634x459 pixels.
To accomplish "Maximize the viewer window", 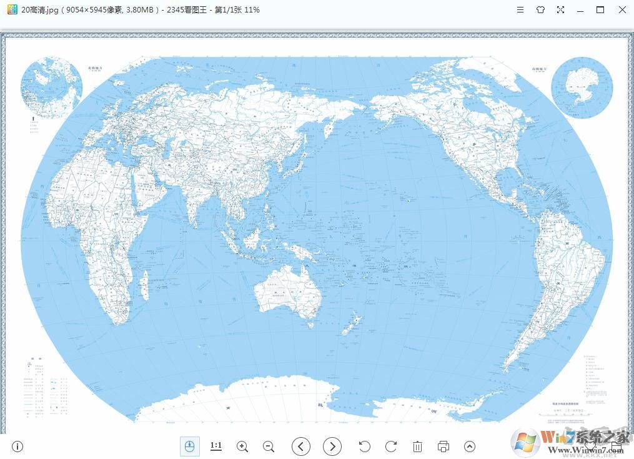I will pos(600,10).
